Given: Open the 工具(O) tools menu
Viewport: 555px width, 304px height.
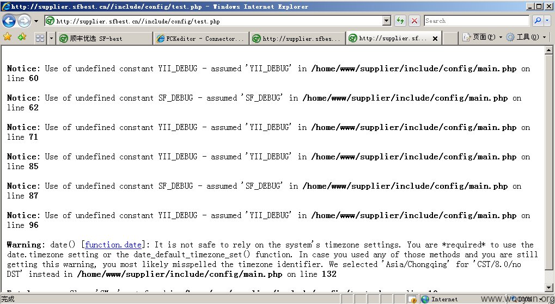Looking at the screenshot, I should 523,37.
